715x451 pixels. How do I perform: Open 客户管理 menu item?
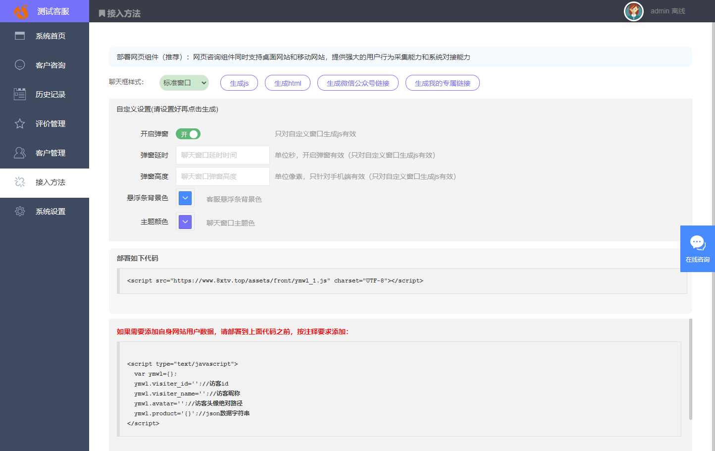click(x=45, y=153)
